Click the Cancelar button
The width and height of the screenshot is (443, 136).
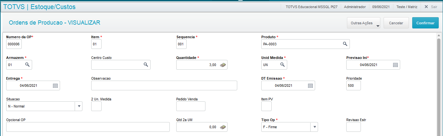tap(396, 23)
